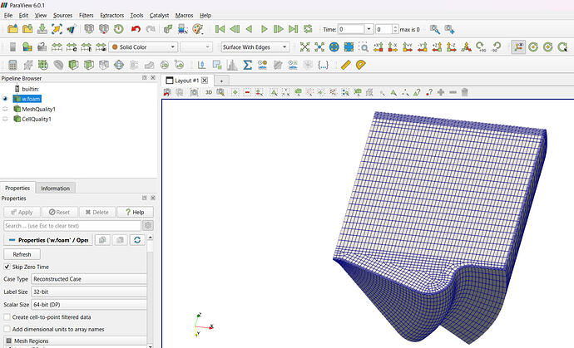574x348 pixels.
Task: Open the Case Type dropdown
Action: click(89, 279)
